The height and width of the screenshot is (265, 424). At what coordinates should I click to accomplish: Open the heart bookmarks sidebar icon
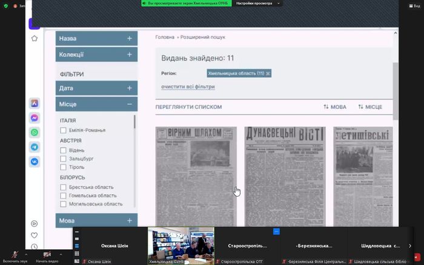(35, 235)
